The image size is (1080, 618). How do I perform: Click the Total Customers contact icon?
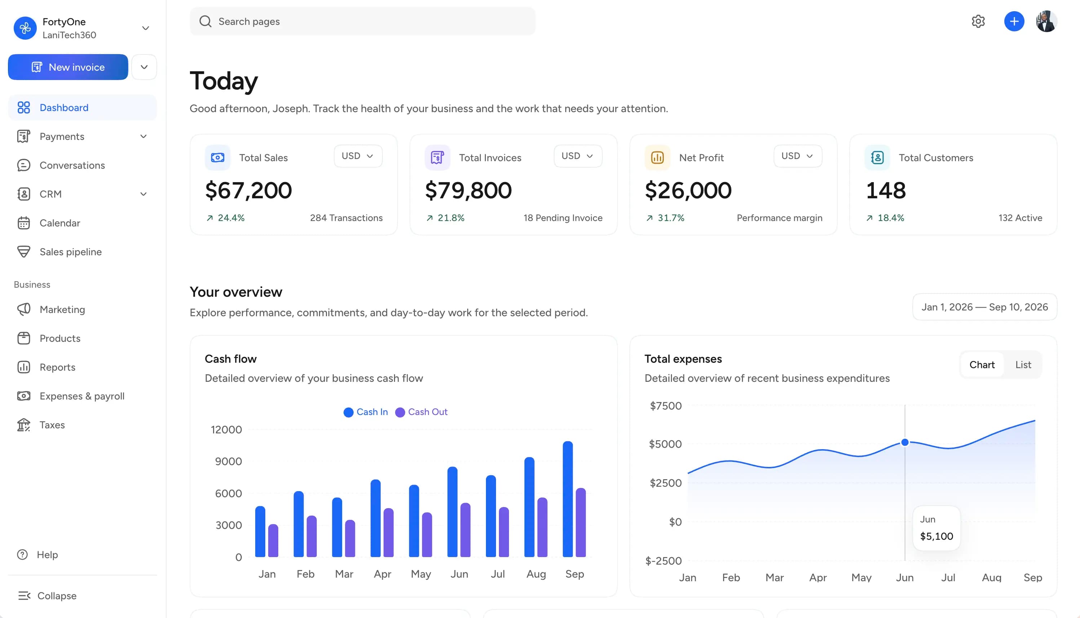pyautogui.click(x=877, y=158)
